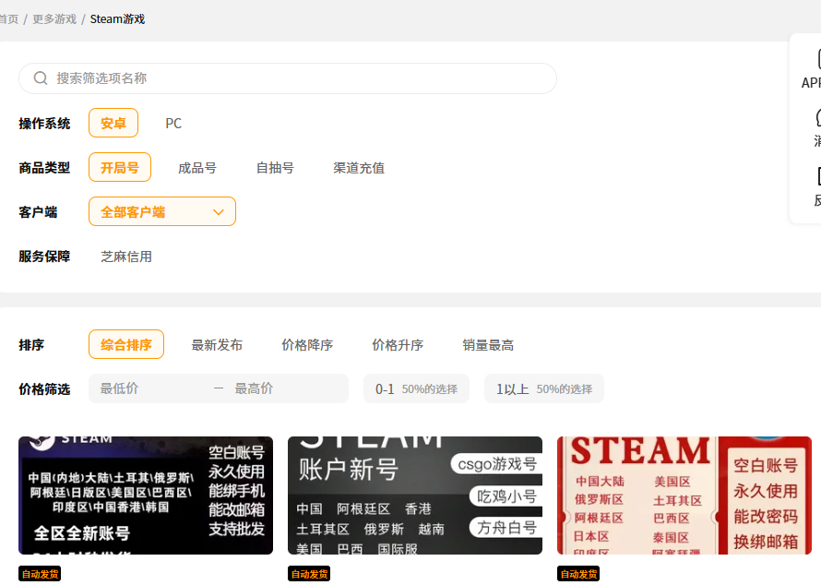821x585 pixels.
Task: Apply the 0-1 price range filter
Action: 416,388
